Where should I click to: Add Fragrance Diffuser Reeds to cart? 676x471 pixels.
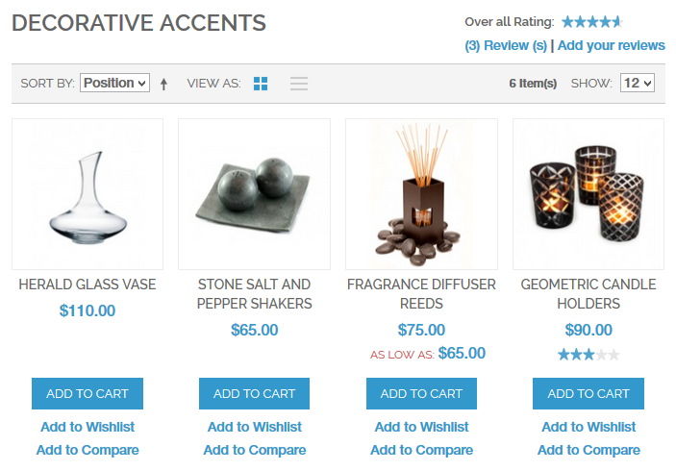coord(421,393)
